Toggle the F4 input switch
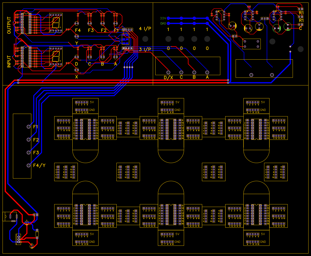Screen dimensions: 311x256 (76, 23)
